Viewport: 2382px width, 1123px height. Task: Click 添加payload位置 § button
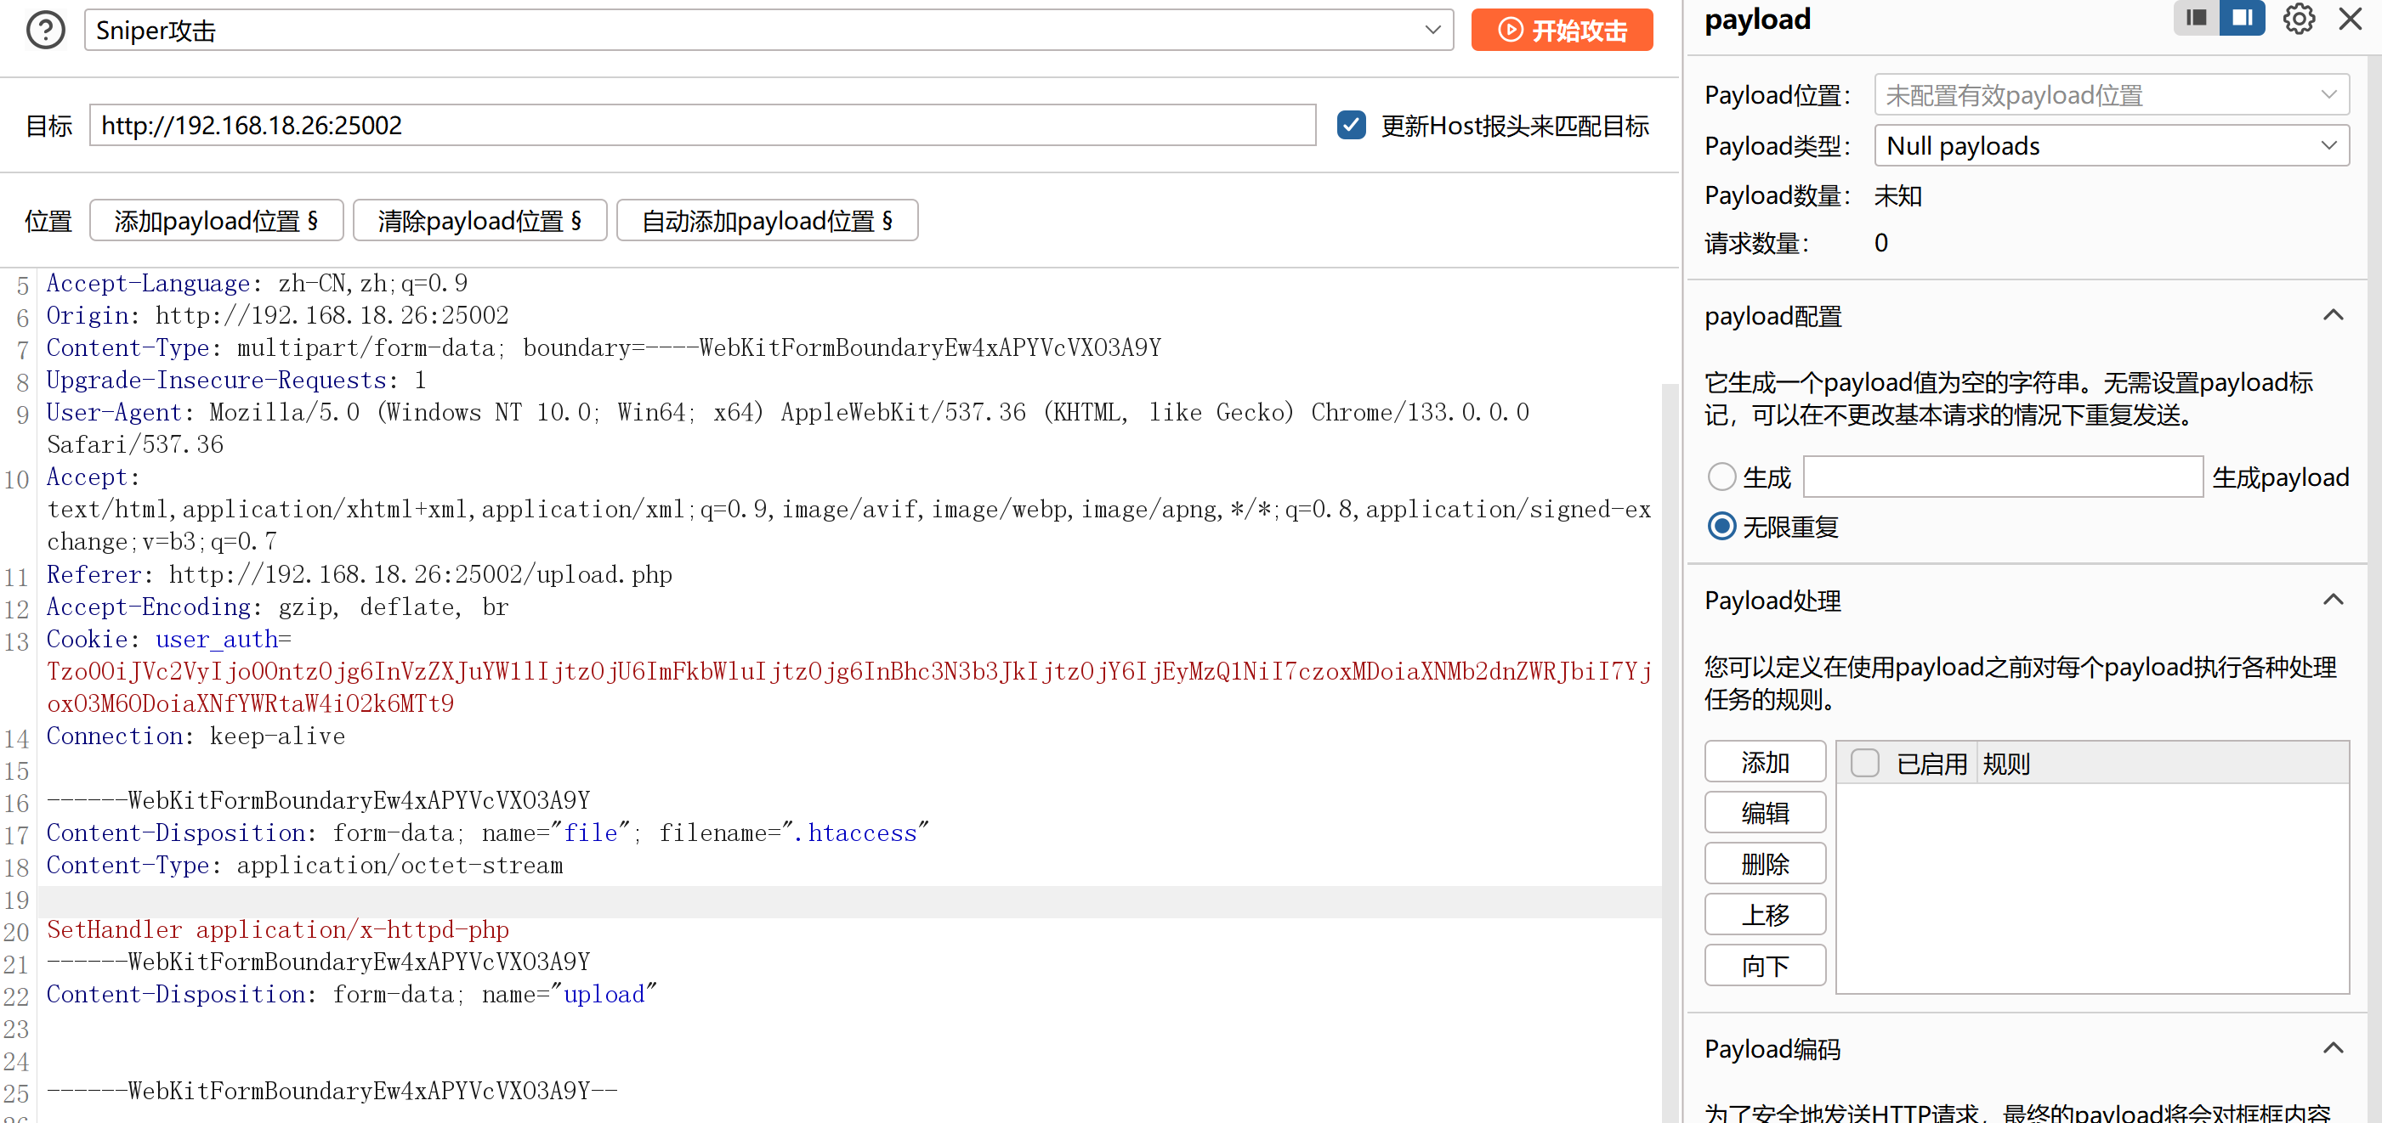[217, 221]
